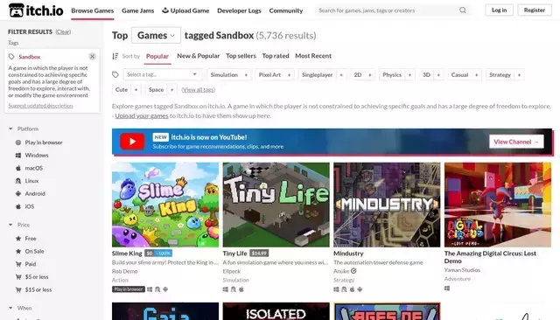Filter by On Sale price

coord(34,251)
